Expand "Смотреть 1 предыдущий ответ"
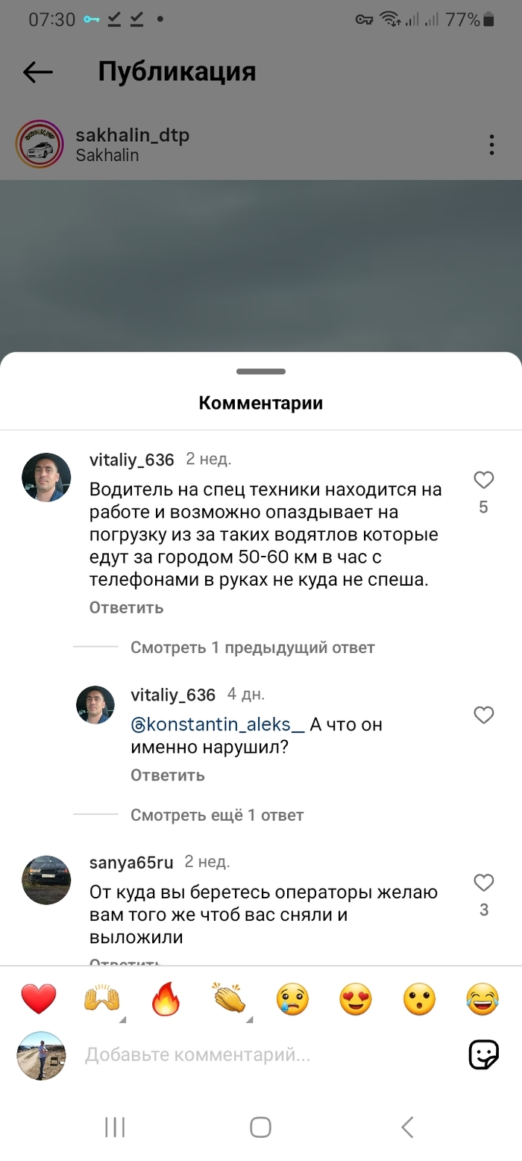The image size is (522, 1161). point(252,647)
